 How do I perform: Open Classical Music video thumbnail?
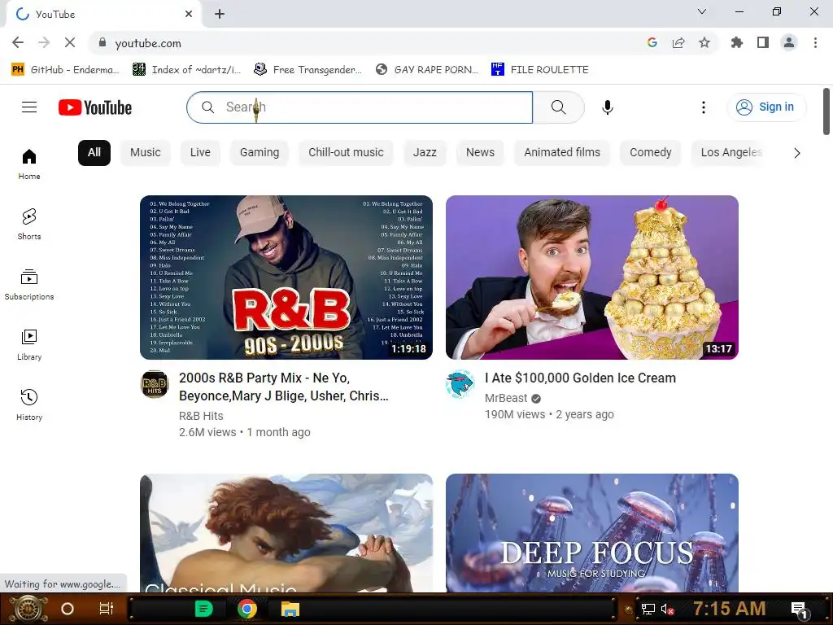click(286, 533)
